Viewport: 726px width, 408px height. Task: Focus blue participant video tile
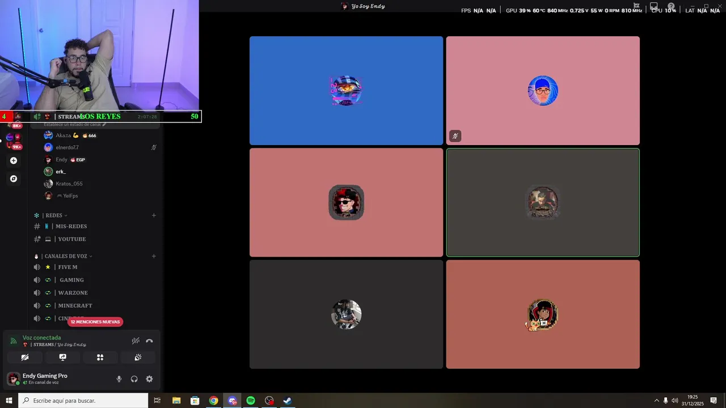coord(346,91)
